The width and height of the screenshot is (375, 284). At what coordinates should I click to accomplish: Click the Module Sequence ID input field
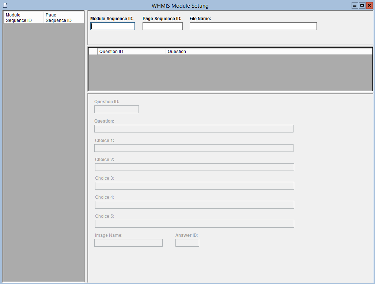(x=113, y=26)
